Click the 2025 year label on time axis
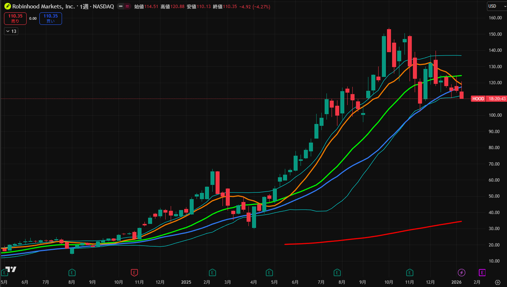 tap(186, 282)
